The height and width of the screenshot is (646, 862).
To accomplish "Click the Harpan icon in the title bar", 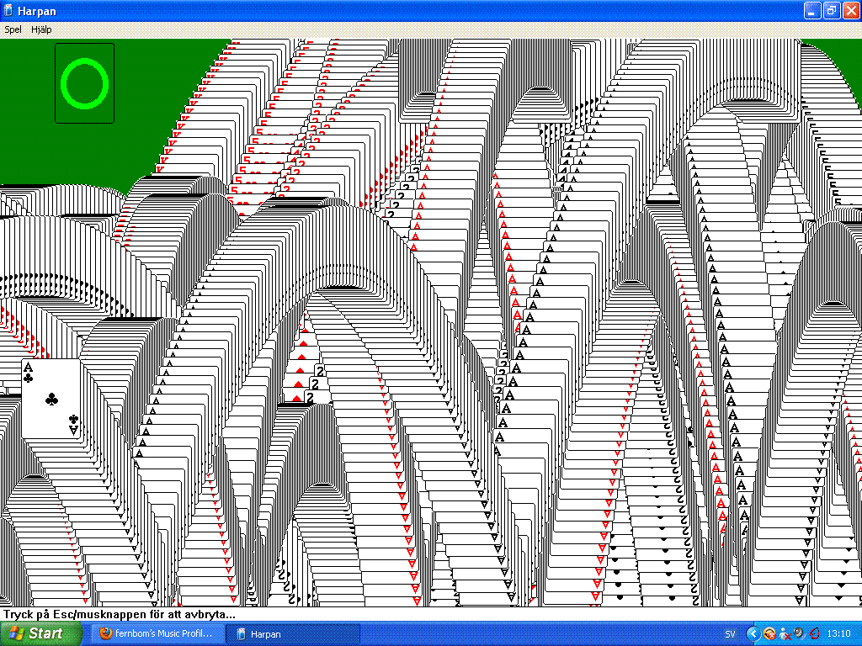I will pyautogui.click(x=8, y=11).
